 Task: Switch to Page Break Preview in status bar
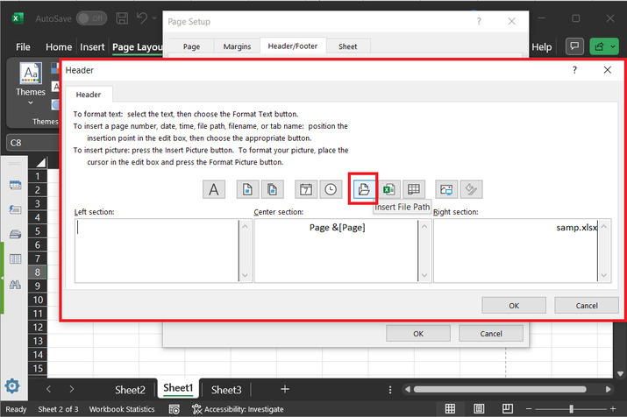point(508,408)
